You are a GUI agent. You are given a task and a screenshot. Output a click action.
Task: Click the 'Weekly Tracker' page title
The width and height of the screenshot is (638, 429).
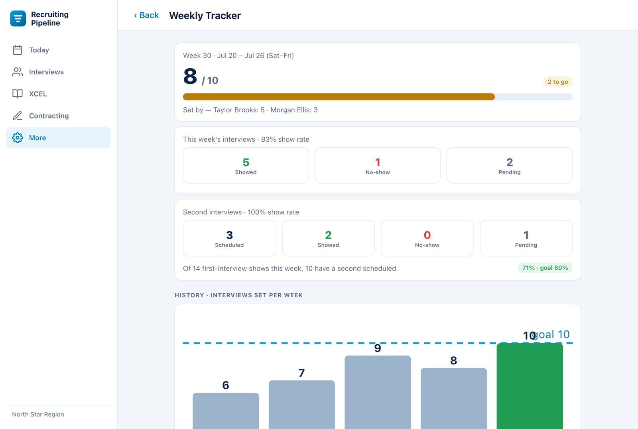point(205,16)
